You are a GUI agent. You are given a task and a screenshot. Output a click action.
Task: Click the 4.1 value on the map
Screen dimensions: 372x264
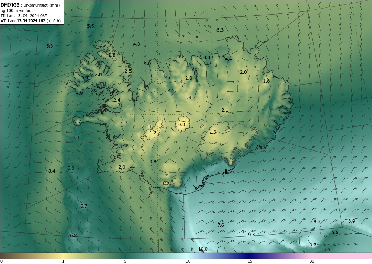pos(134,99)
